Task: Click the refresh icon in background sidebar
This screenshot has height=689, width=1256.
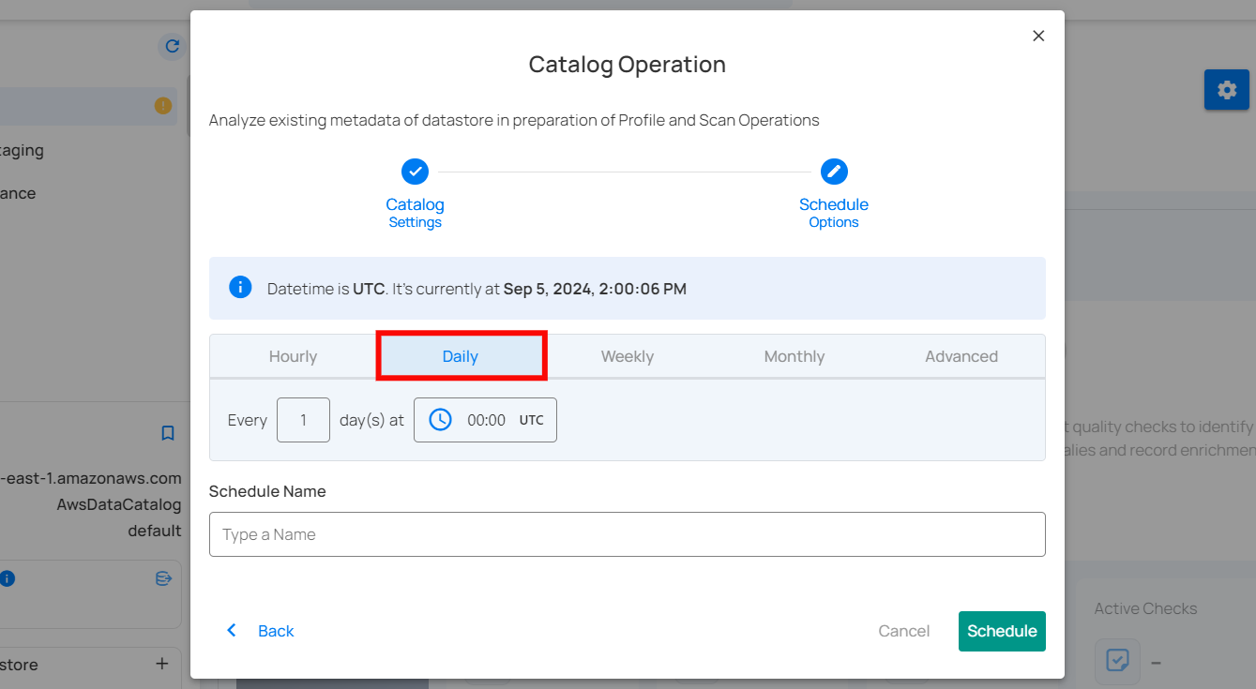Action: pos(172,46)
